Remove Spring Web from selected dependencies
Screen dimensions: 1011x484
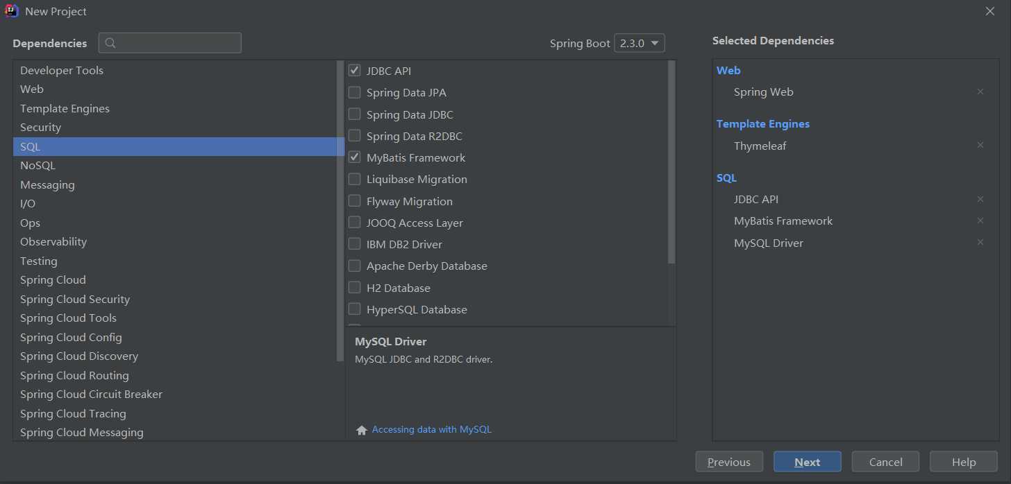click(980, 92)
